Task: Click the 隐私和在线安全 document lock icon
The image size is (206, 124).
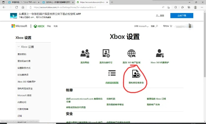Action: click(136, 74)
